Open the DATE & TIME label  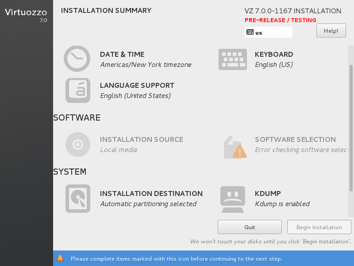click(x=122, y=55)
